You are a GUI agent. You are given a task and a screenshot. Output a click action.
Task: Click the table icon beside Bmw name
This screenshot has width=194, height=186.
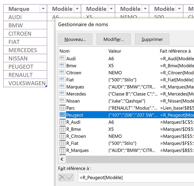(62, 65)
